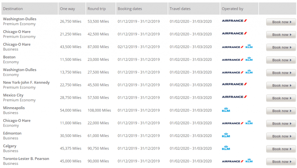Select Book now for the Boston Economy flight
Screen dimensions: 297x168
pos(281,60)
